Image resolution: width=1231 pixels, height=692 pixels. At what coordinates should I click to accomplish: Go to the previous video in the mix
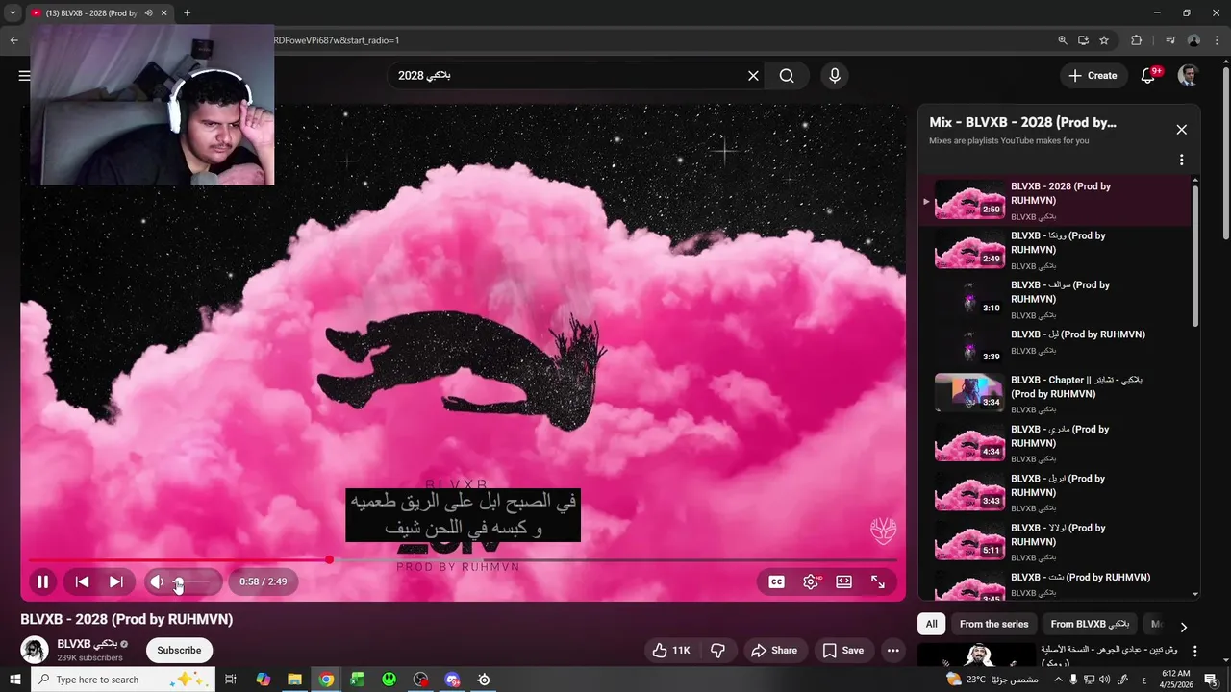tap(83, 581)
